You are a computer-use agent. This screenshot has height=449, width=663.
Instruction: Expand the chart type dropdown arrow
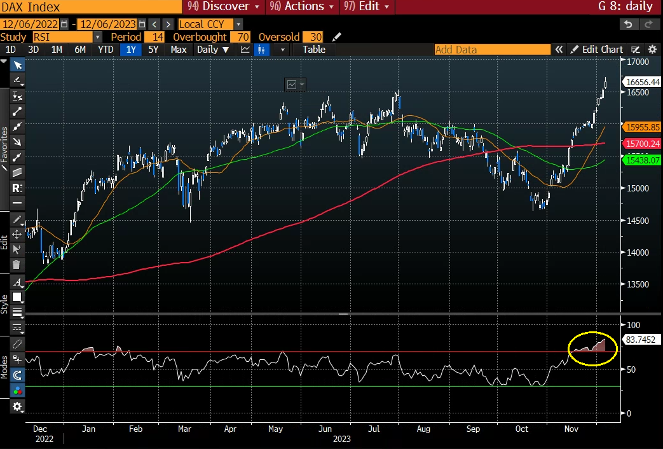(x=282, y=50)
